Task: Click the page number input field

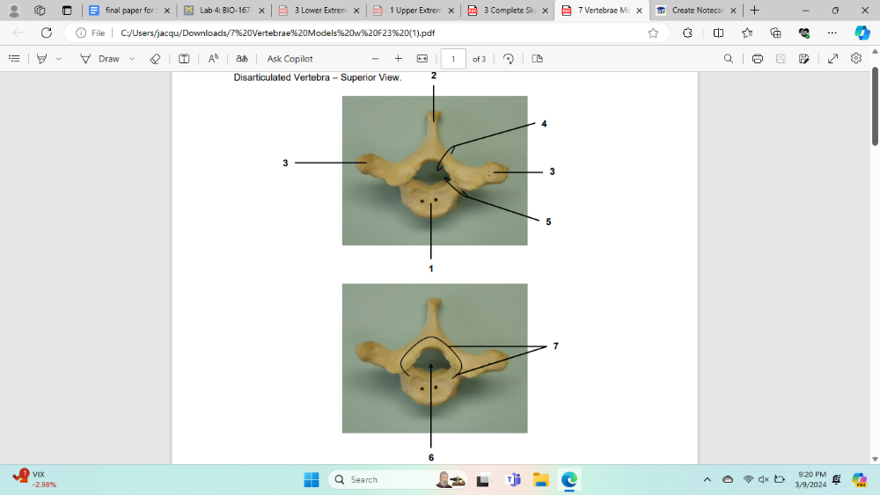Action: click(452, 59)
